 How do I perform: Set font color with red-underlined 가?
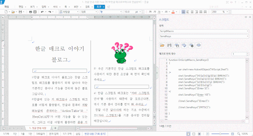(173, 12)
